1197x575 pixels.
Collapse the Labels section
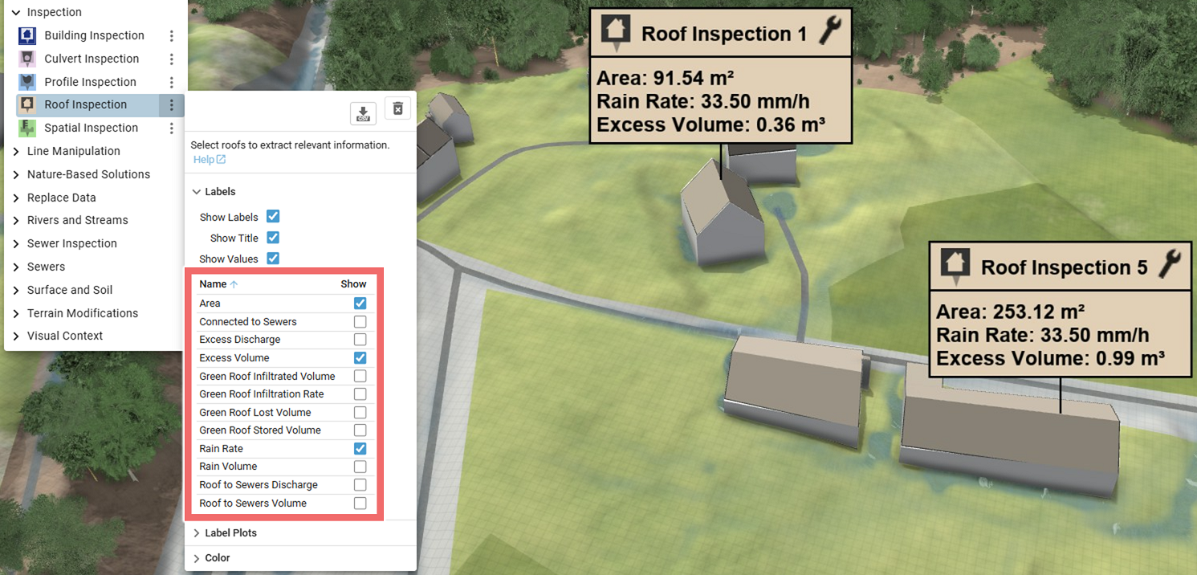pyautogui.click(x=197, y=191)
